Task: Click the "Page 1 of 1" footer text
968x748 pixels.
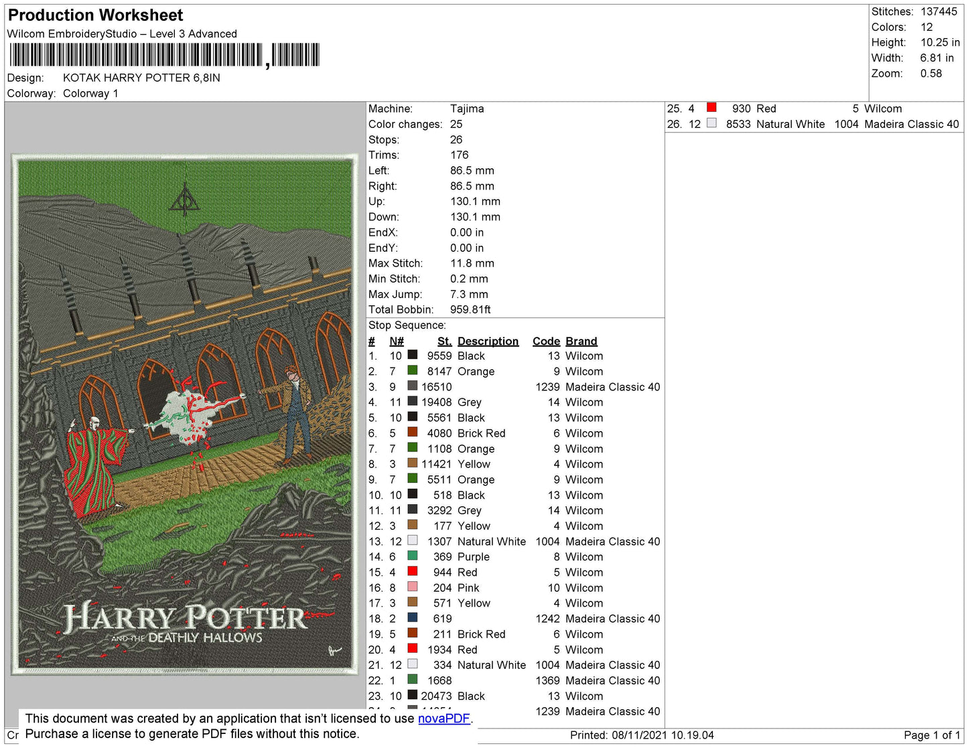Action: coord(932,735)
